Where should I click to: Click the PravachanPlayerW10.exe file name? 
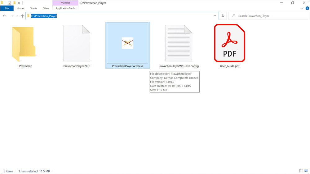point(128,66)
